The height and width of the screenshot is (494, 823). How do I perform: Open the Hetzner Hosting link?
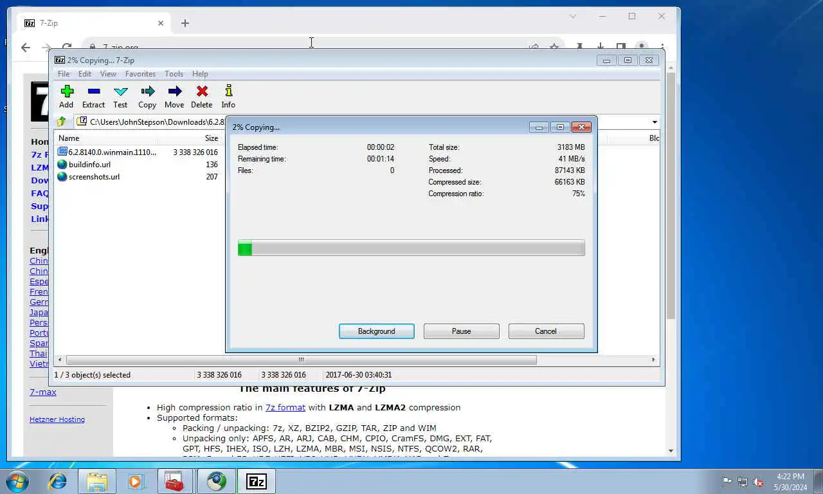pyautogui.click(x=57, y=419)
